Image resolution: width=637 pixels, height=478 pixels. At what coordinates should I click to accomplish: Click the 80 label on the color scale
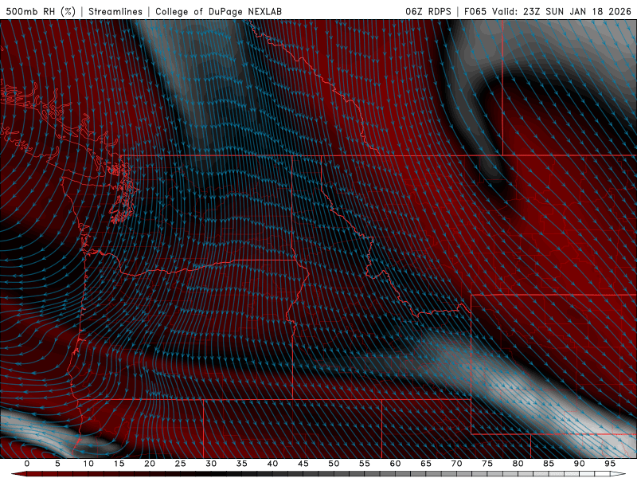point(518,464)
